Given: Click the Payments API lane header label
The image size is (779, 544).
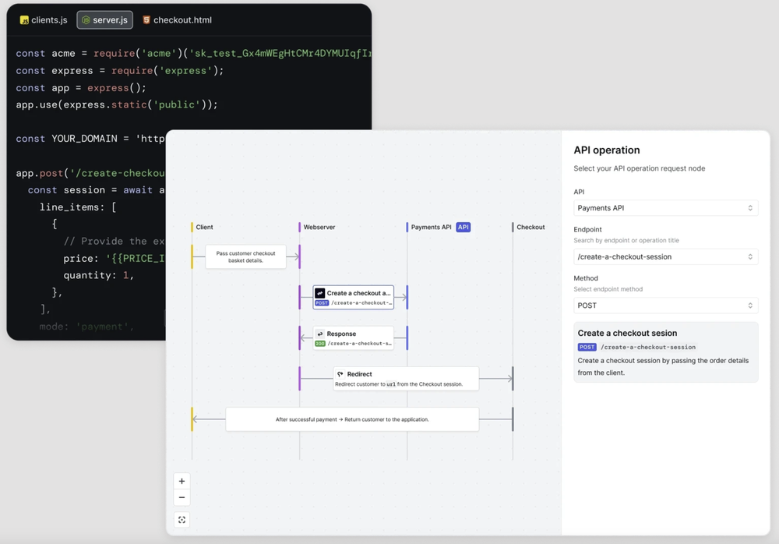Looking at the screenshot, I should (432, 227).
